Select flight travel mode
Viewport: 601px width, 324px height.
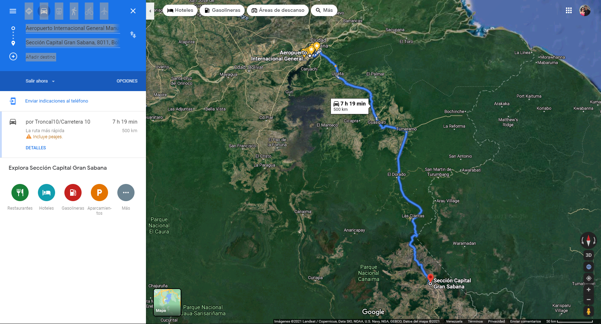[104, 11]
